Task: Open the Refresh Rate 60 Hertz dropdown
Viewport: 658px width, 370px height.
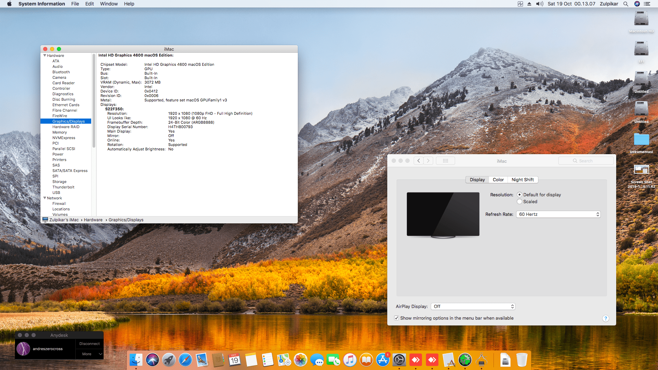Action: (558, 214)
